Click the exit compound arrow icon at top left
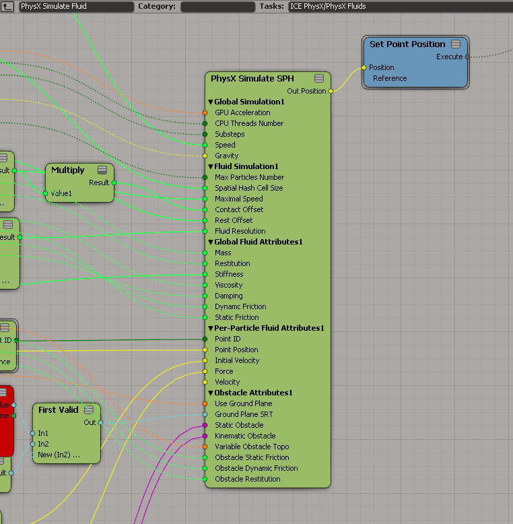The width and height of the screenshot is (513, 524). [7, 6]
